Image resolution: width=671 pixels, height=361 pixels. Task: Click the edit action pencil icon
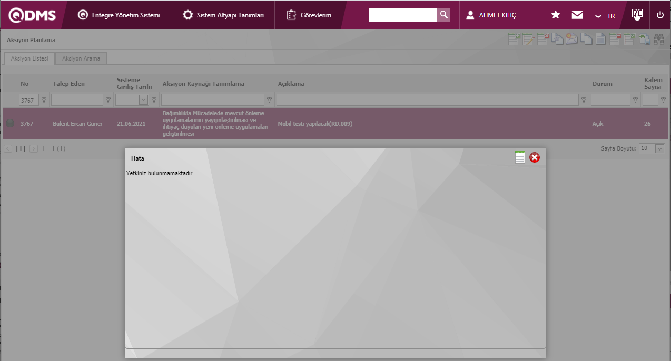[528, 39]
